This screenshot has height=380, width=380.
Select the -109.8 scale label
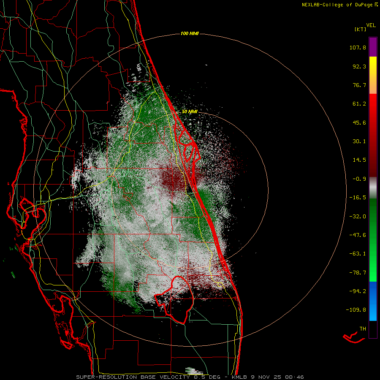click(x=356, y=310)
